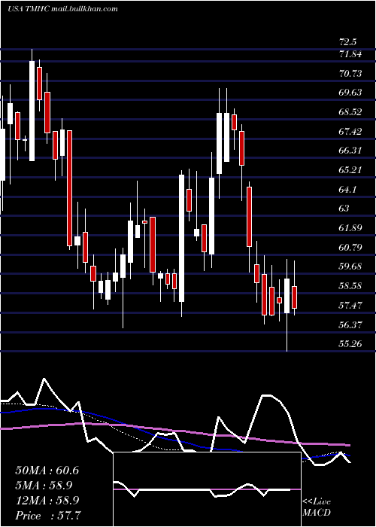Click the 71.84 price axis label
Viewport: 376px width, 527px height.
351,53
